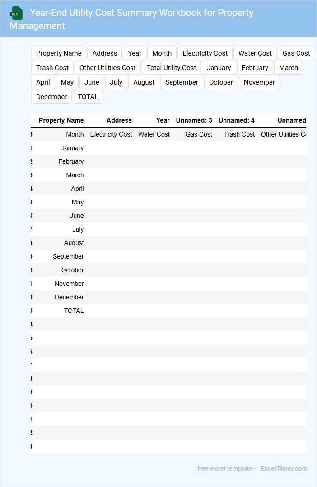Click the August tag

tap(144, 82)
